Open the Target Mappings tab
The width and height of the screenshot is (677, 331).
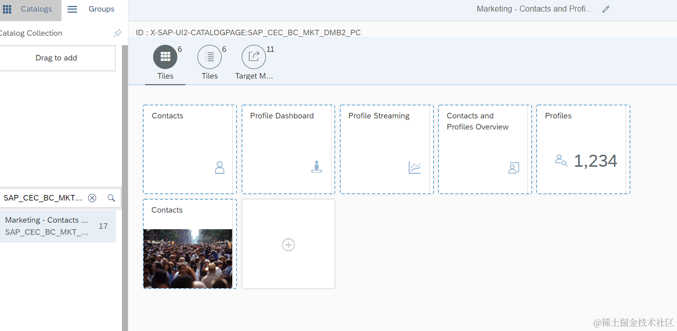[x=254, y=62]
